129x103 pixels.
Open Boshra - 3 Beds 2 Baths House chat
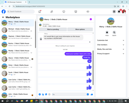(17, 45)
